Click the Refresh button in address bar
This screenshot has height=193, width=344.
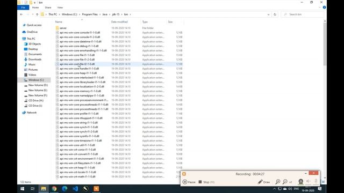pos(275,14)
